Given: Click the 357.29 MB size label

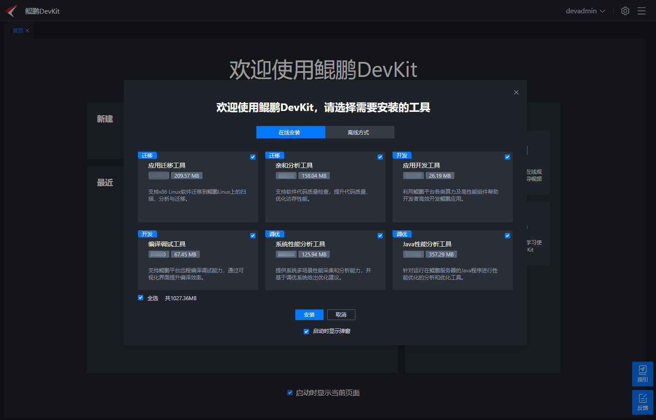Looking at the screenshot, I should [x=441, y=254].
